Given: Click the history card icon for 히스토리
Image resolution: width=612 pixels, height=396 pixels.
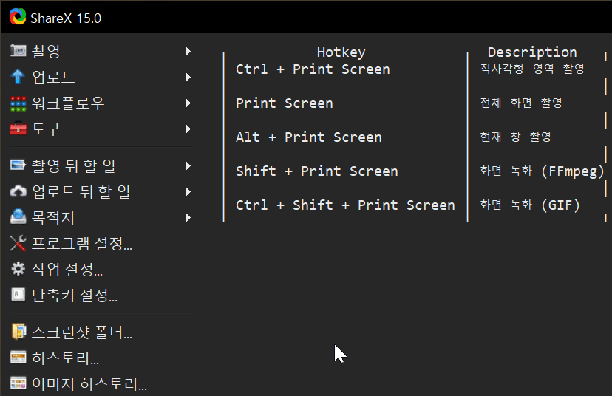Looking at the screenshot, I should coord(18,358).
